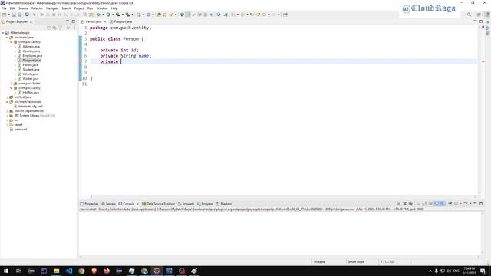The height and width of the screenshot is (276, 491).
Task: Switch to the Servers tab
Action: pos(108,204)
